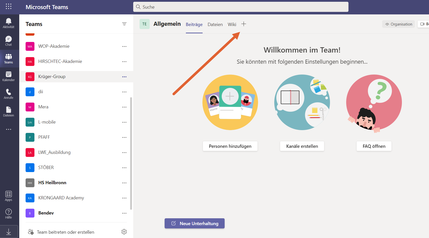
Task: Open the Dateien icon in left rail
Action: tap(9, 111)
